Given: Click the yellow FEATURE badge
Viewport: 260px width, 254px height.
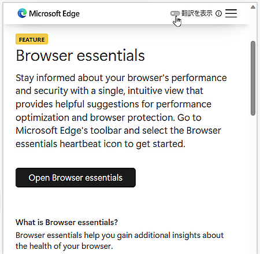Looking at the screenshot, I should [x=32, y=39].
